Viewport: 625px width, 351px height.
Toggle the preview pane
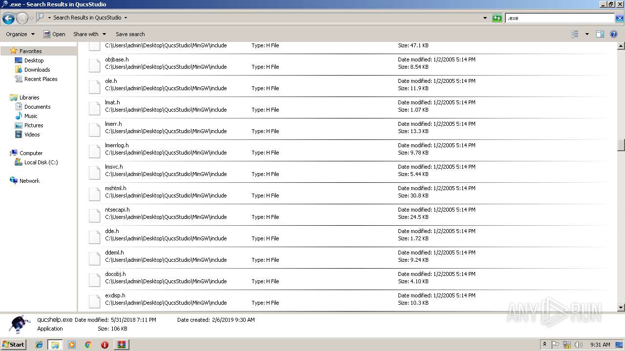[600, 34]
